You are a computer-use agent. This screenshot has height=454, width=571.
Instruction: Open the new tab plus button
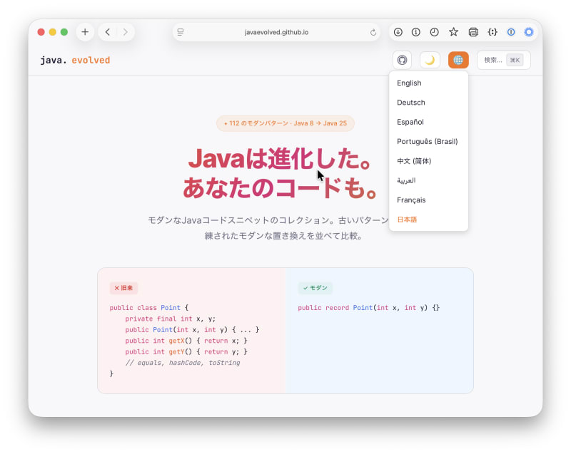point(85,32)
